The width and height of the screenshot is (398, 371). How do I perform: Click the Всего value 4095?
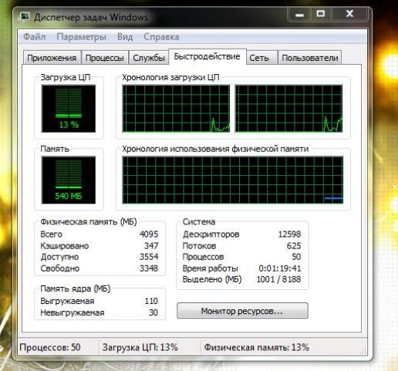click(149, 234)
